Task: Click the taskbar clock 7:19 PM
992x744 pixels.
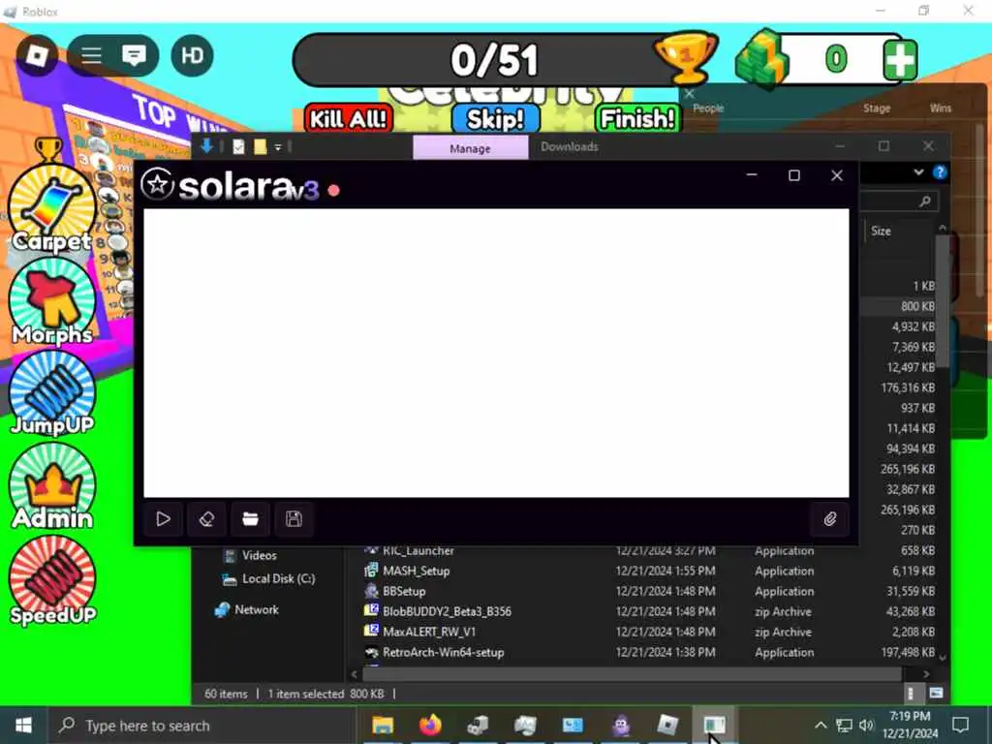Action: (910, 716)
